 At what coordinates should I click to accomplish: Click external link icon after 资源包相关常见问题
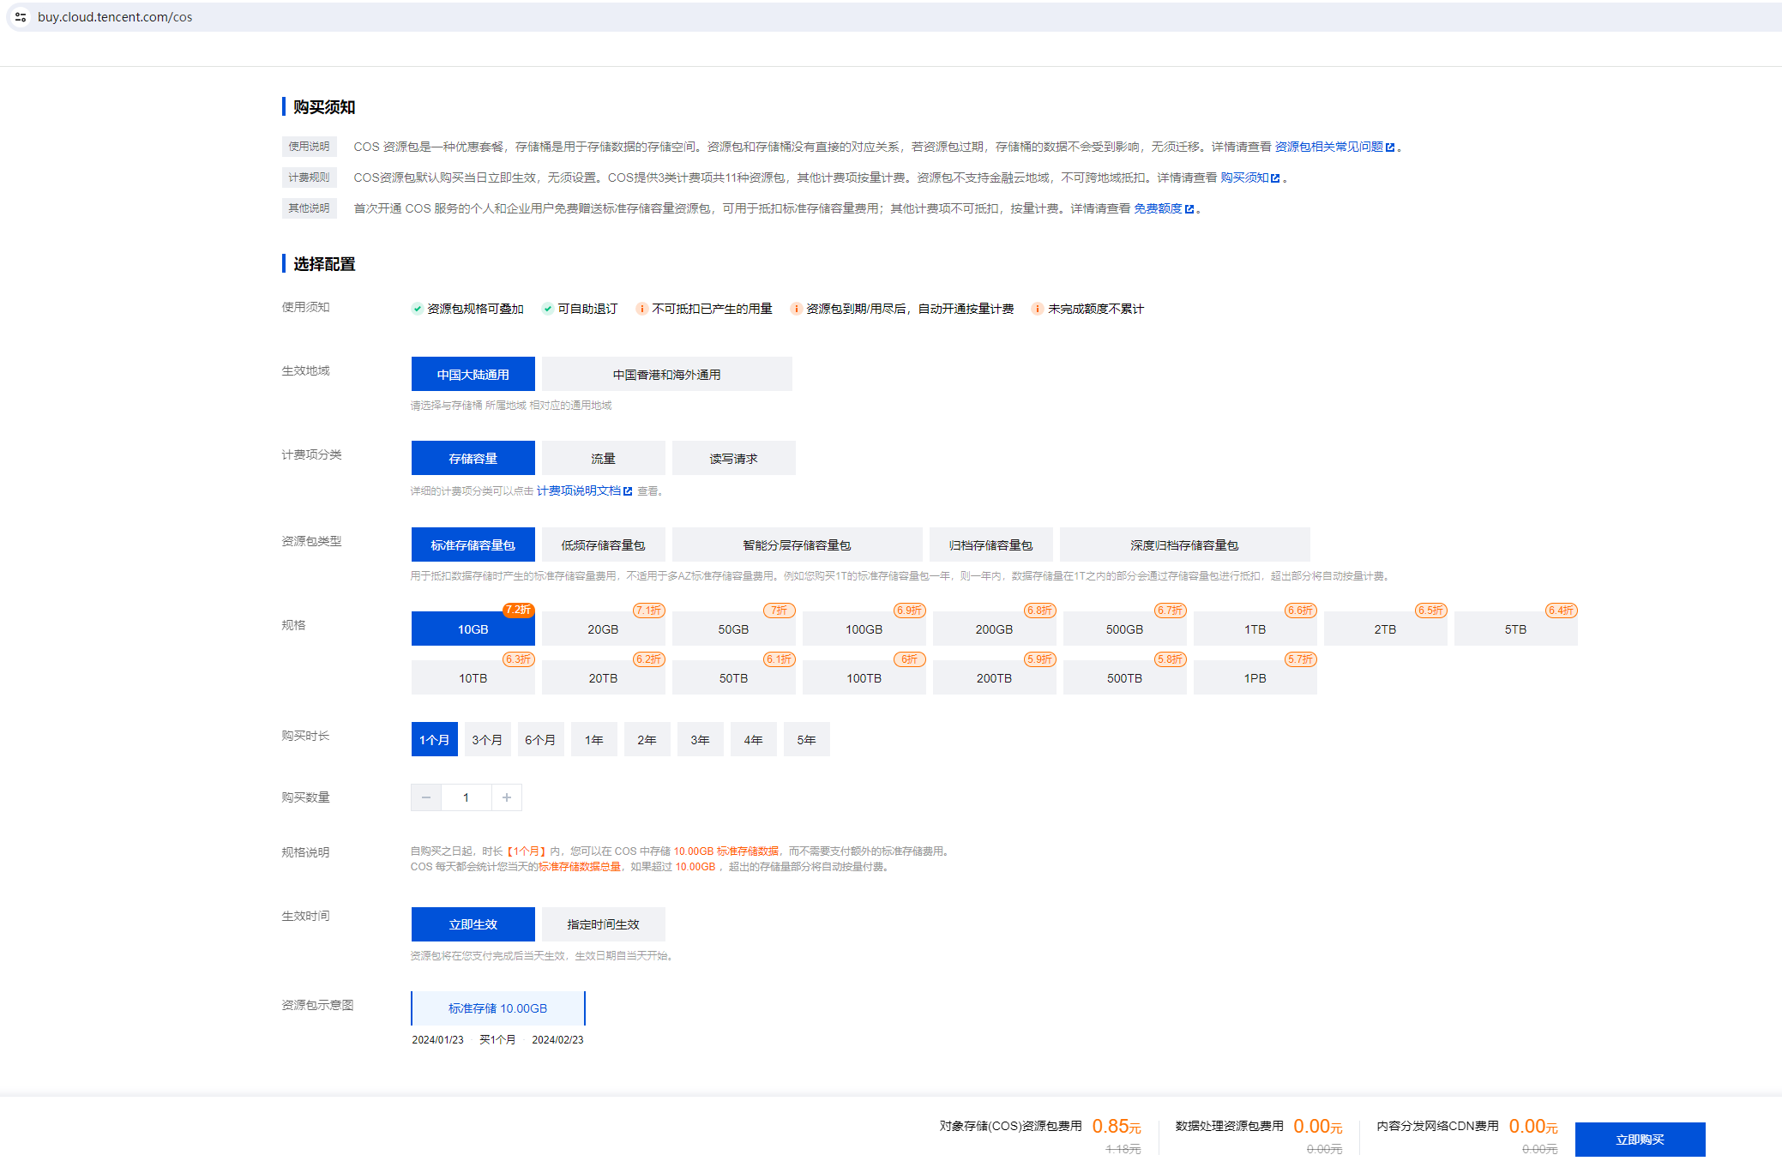pyautogui.click(x=1390, y=147)
